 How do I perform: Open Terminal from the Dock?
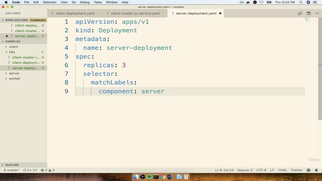[156, 176]
